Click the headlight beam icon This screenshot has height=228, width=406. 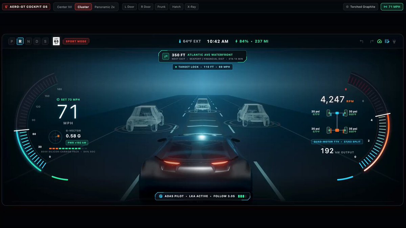(394, 42)
